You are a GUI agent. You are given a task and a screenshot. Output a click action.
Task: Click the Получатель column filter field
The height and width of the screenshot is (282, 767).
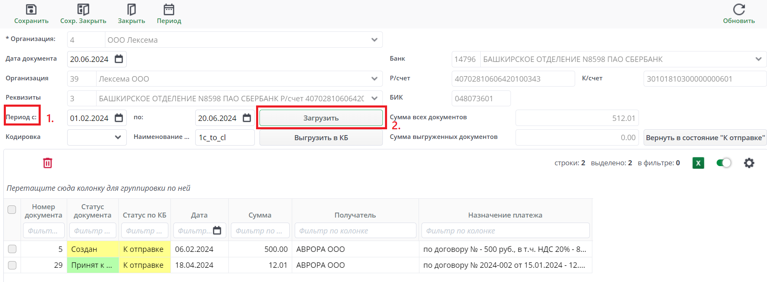coord(355,231)
